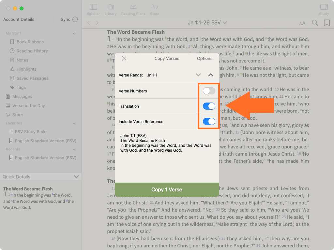
Task: Open the Jn 1:1-26 ESV passage dropdown
Action: [x=207, y=23]
